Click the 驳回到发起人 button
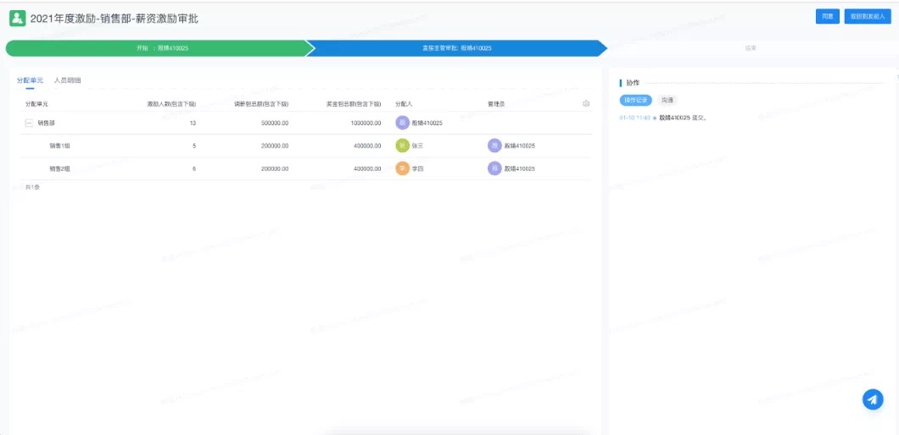Screen dimensions: 899x435 point(868,16)
